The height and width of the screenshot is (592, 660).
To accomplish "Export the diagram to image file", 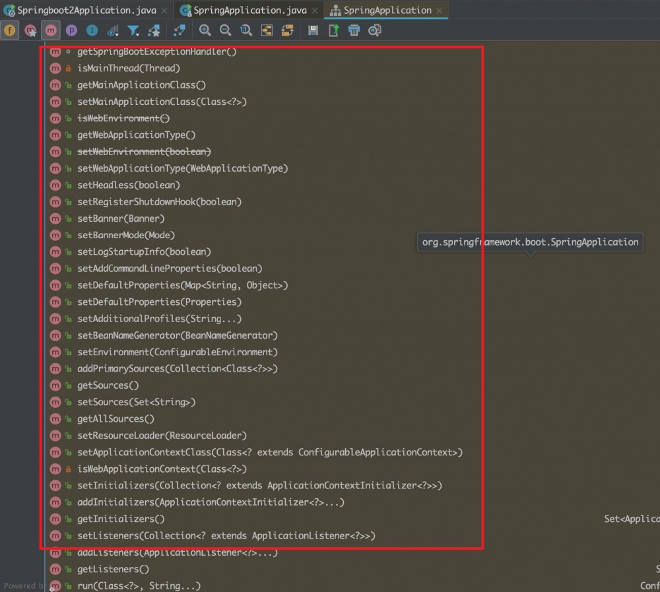I will [x=333, y=30].
